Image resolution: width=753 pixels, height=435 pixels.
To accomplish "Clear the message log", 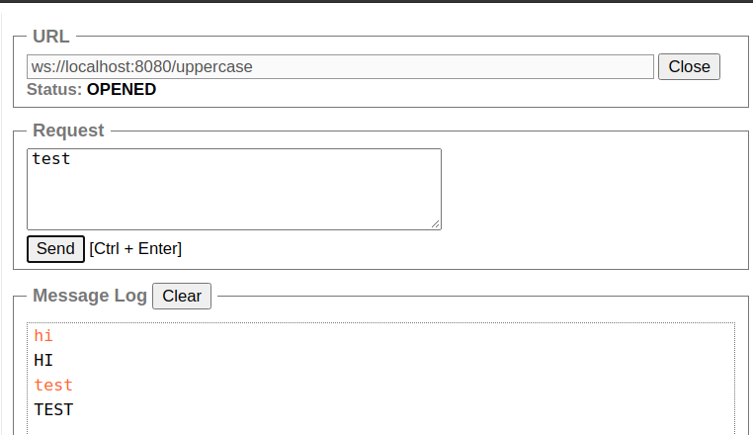I will (182, 297).
